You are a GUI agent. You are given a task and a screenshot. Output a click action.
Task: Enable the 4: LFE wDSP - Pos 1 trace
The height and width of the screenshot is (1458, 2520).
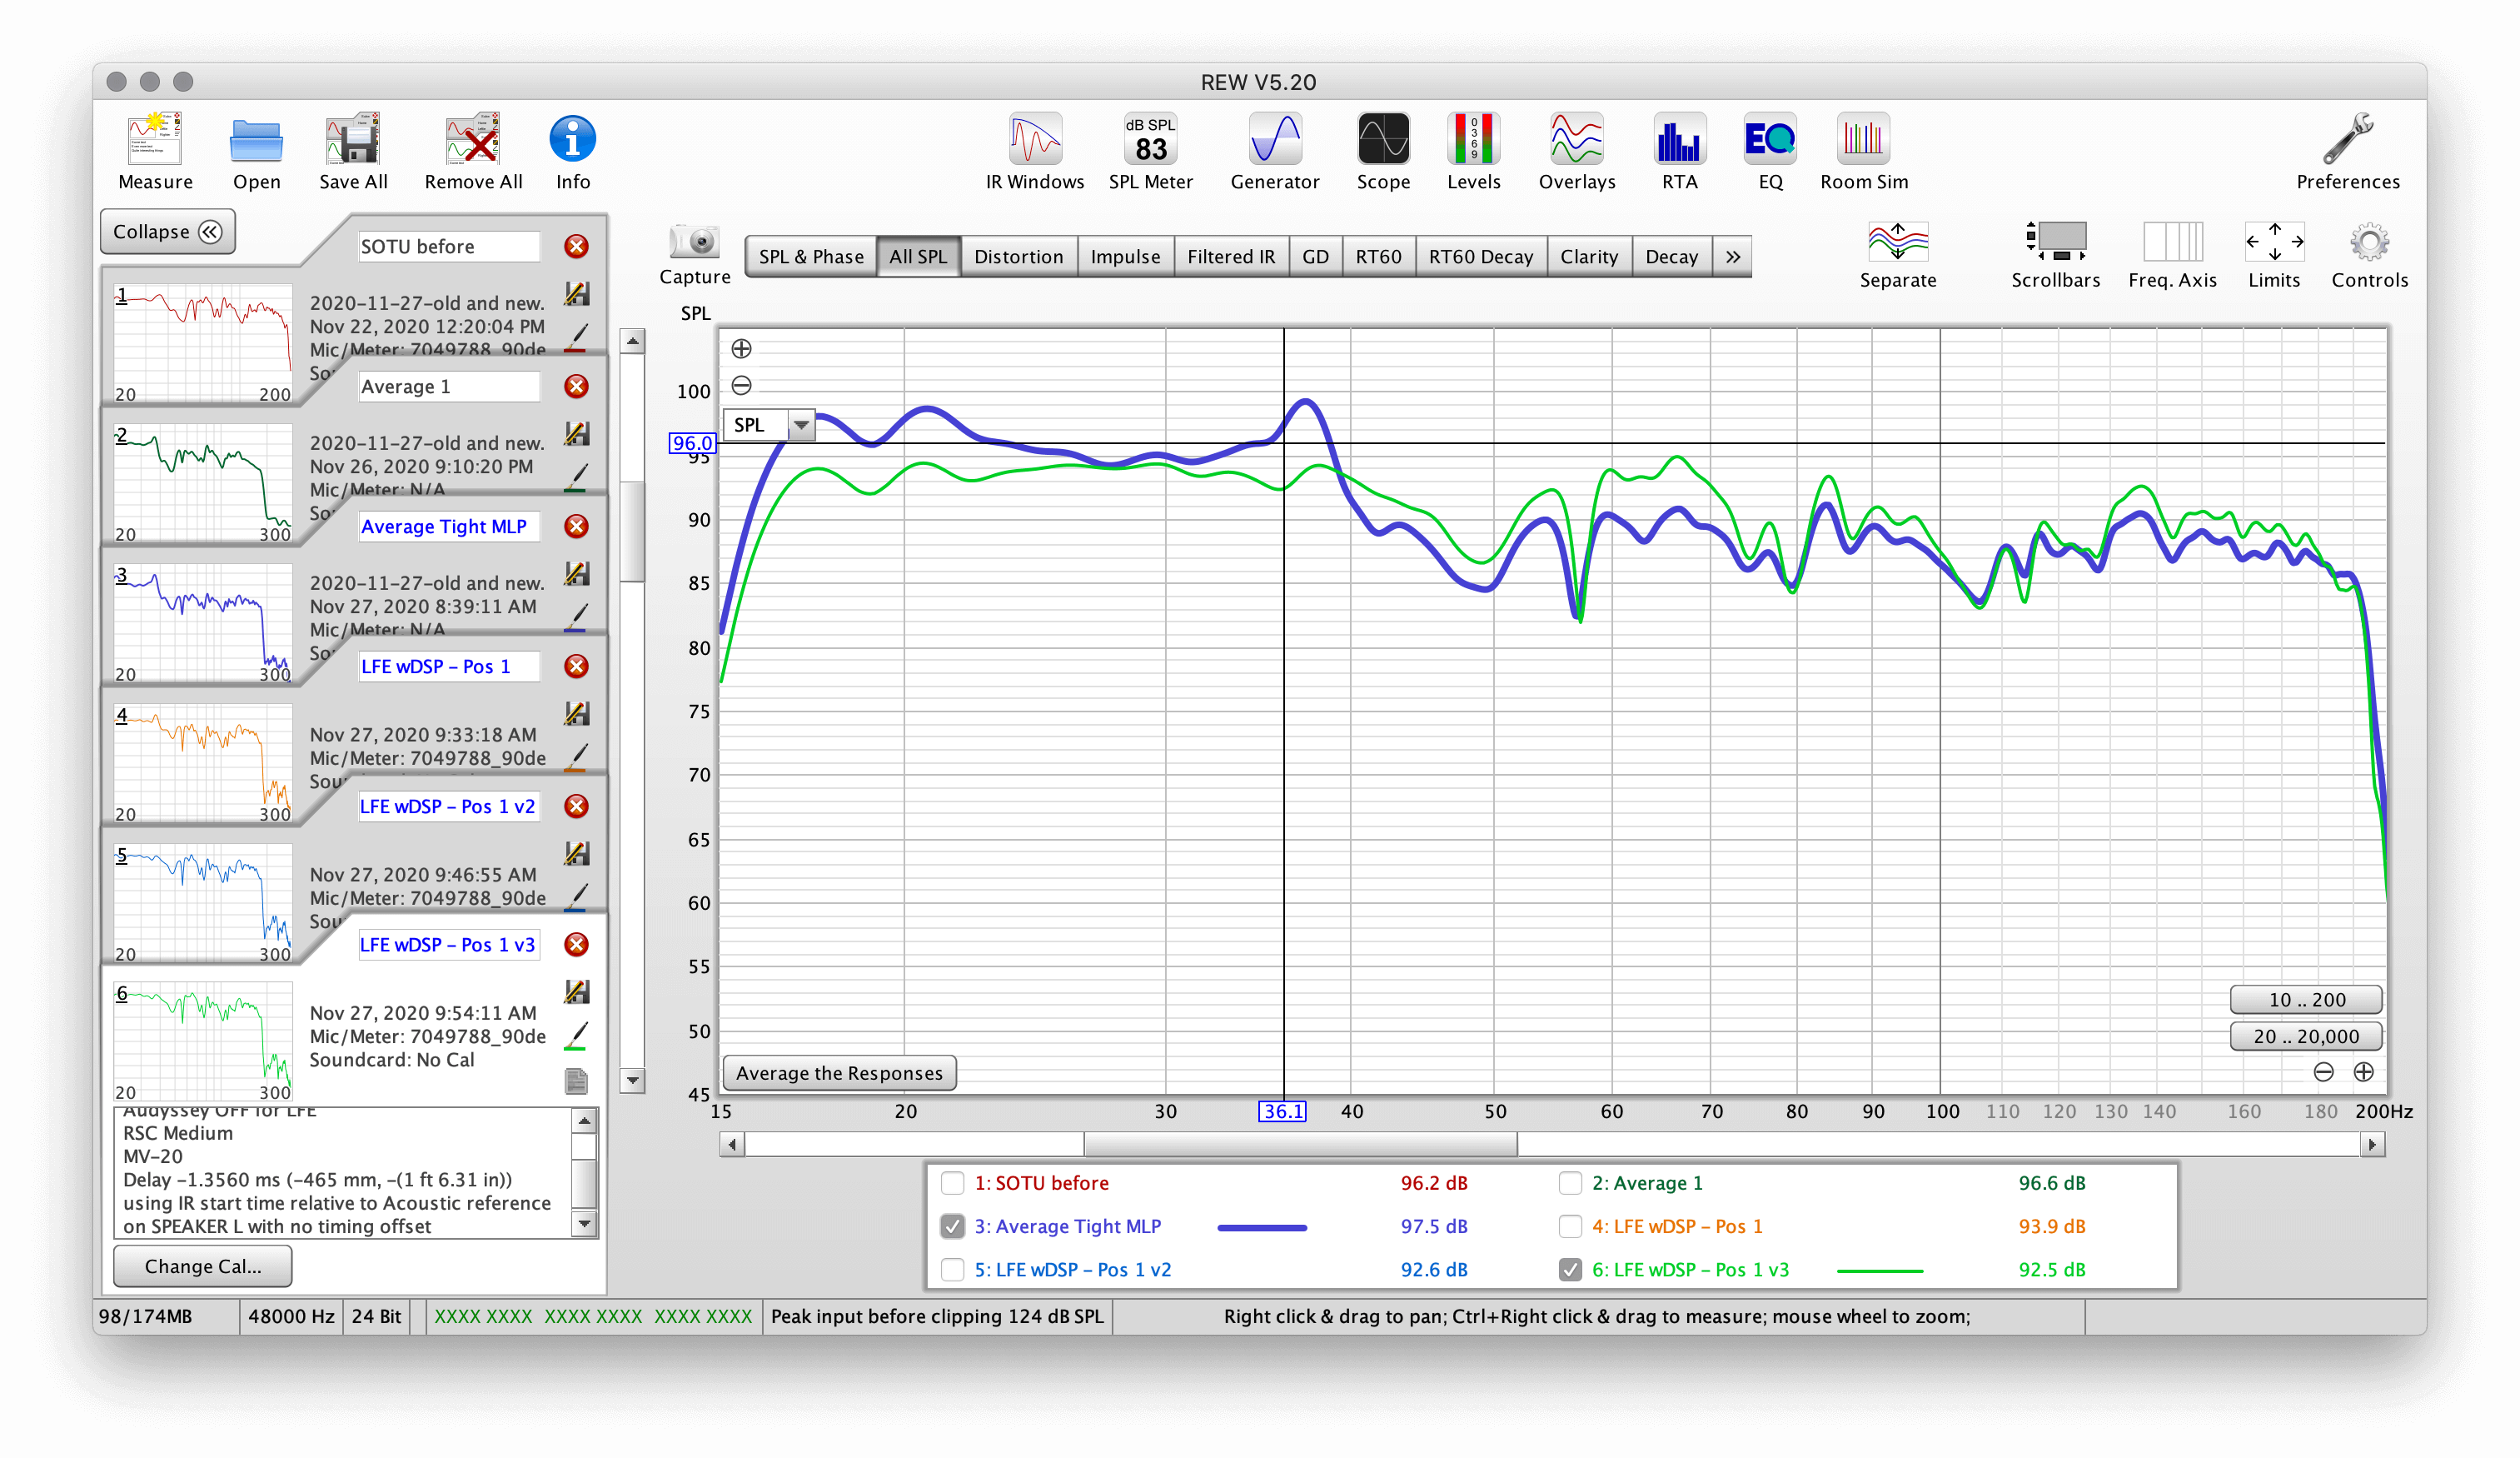[1570, 1226]
